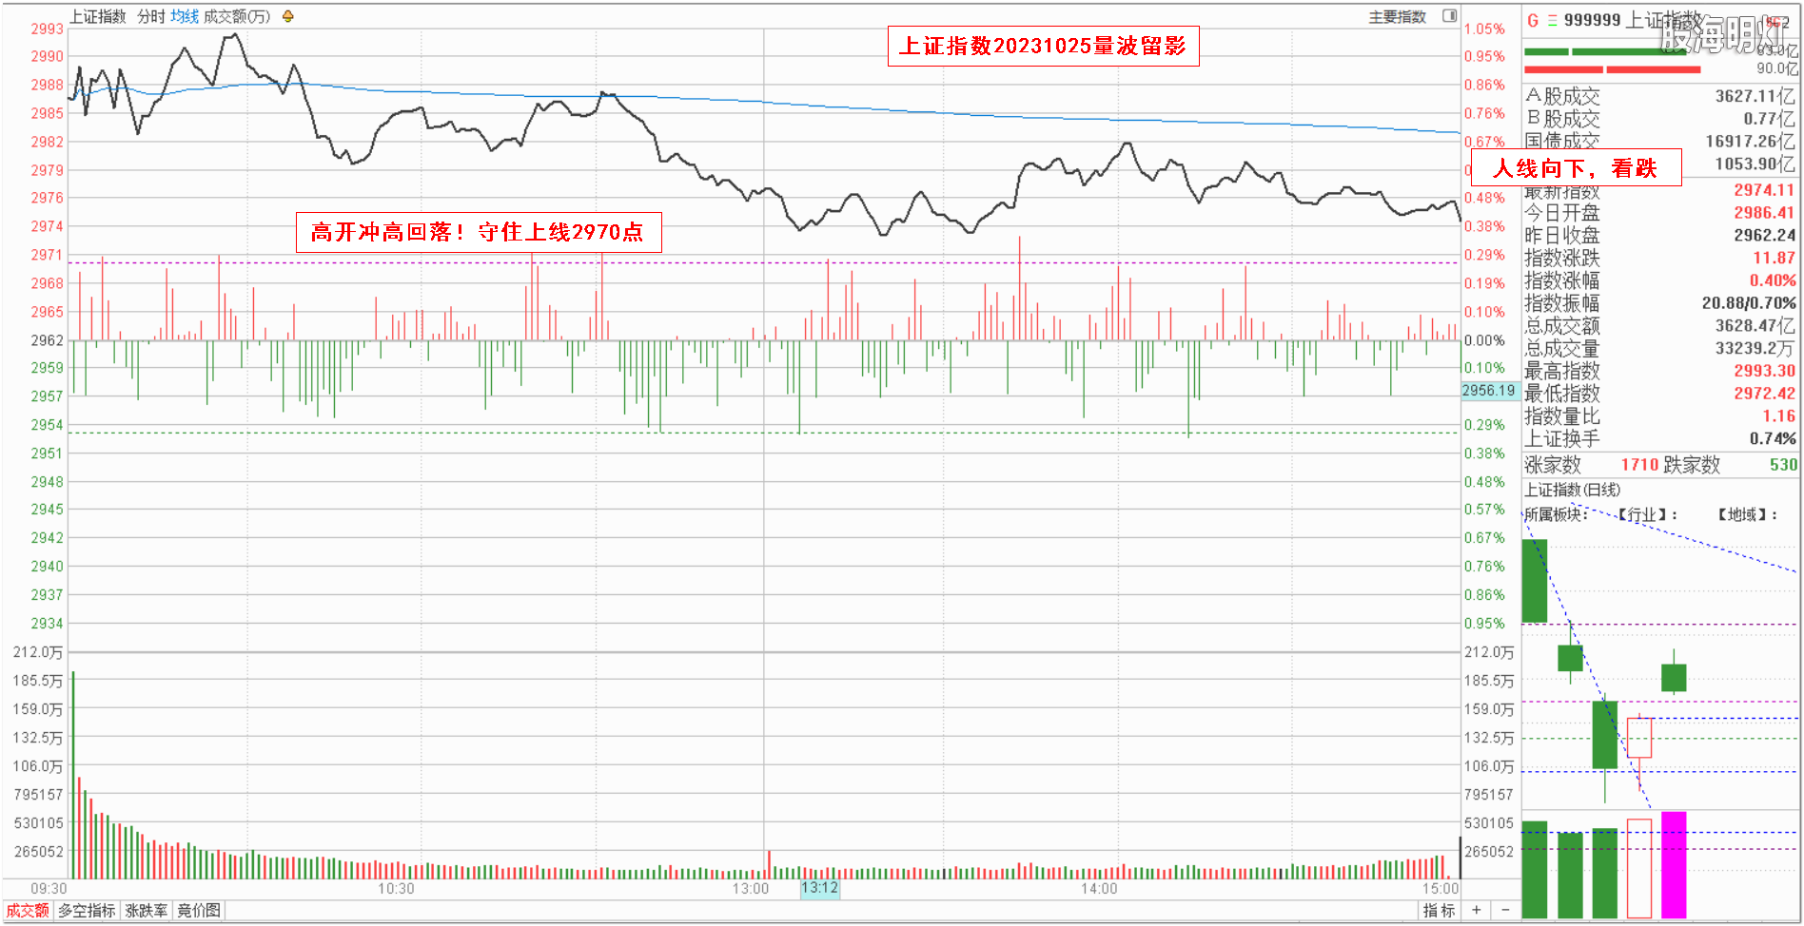Select the 分时 label in chart header
This screenshot has width=1804, height=926.
pos(151,16)
